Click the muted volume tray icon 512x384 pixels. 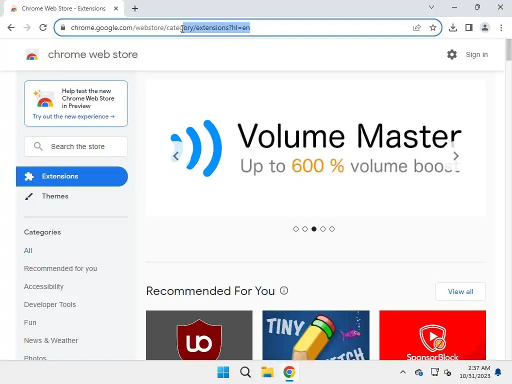point(447,372)
